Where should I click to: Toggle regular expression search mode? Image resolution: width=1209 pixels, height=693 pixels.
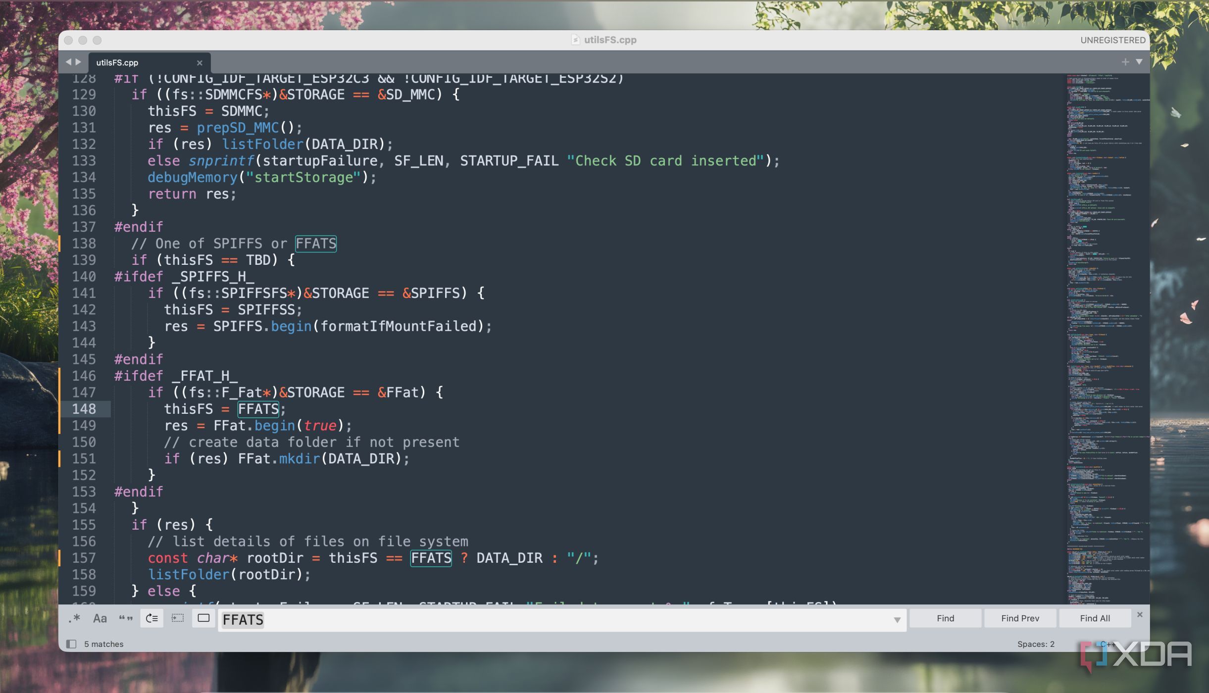[75, 618]
